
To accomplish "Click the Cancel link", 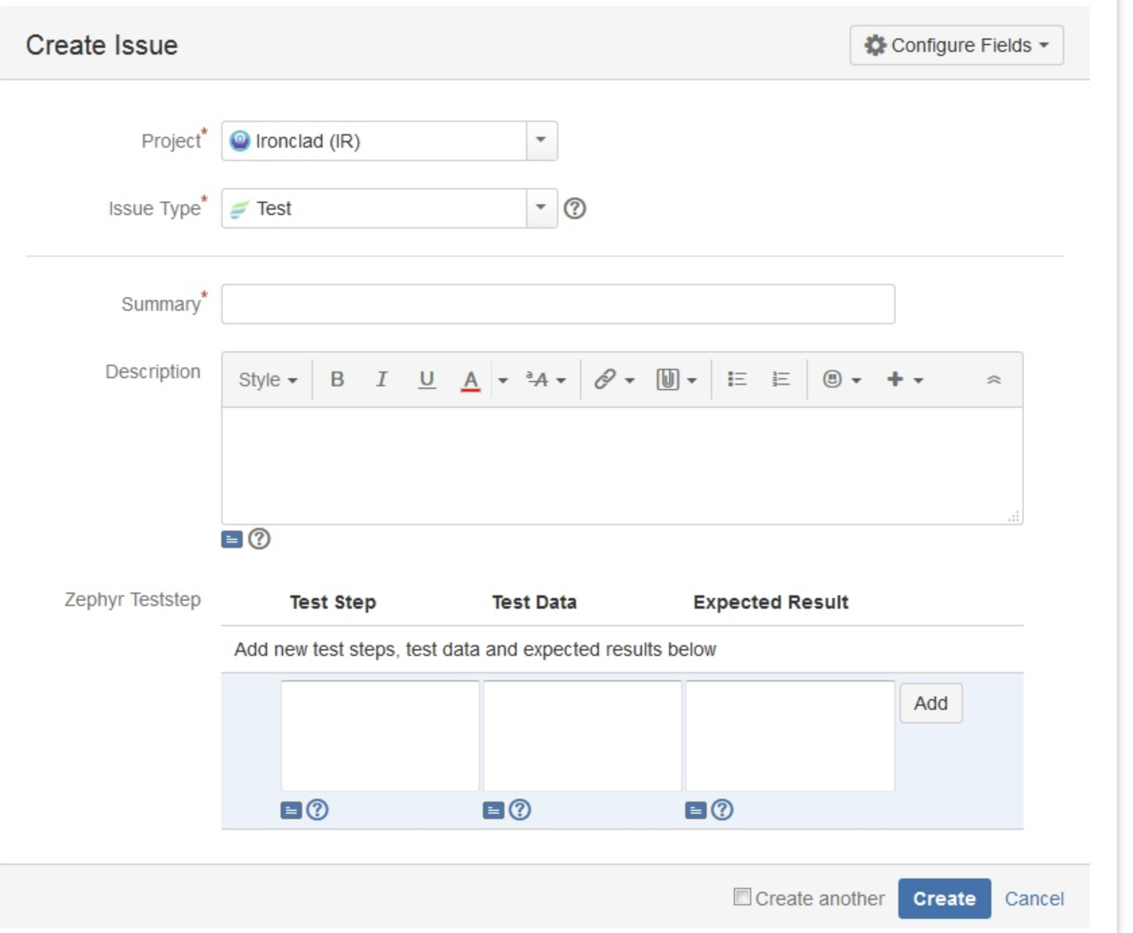I will click(1034, 899).
